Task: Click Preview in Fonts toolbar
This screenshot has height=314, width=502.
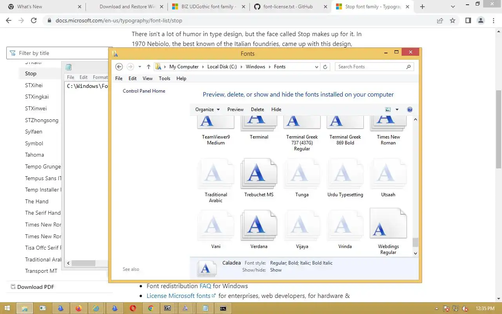Action: click(235, 110)
